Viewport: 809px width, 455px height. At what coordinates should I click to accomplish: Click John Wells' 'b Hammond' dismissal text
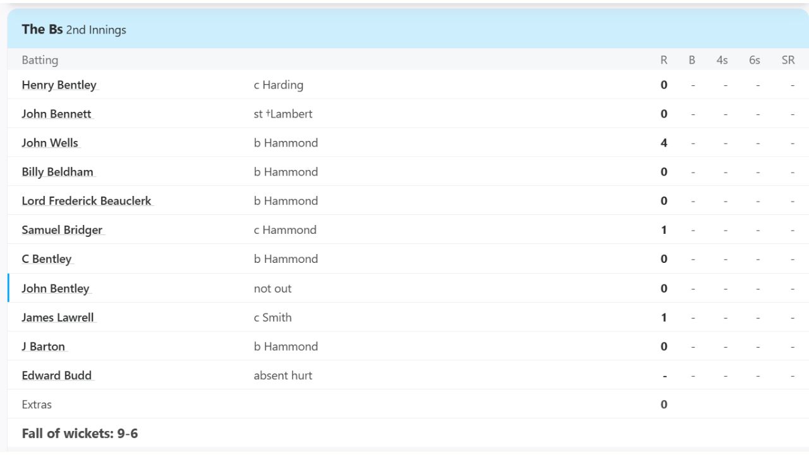[x=286, y=143]
